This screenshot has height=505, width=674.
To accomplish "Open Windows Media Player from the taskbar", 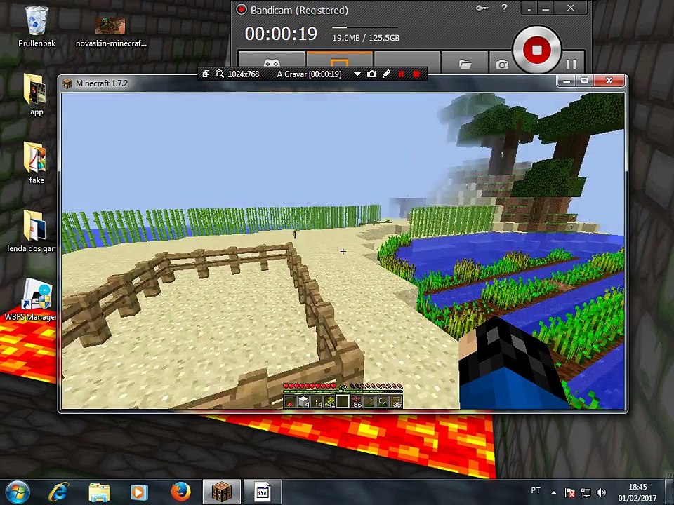I will 139,492.
